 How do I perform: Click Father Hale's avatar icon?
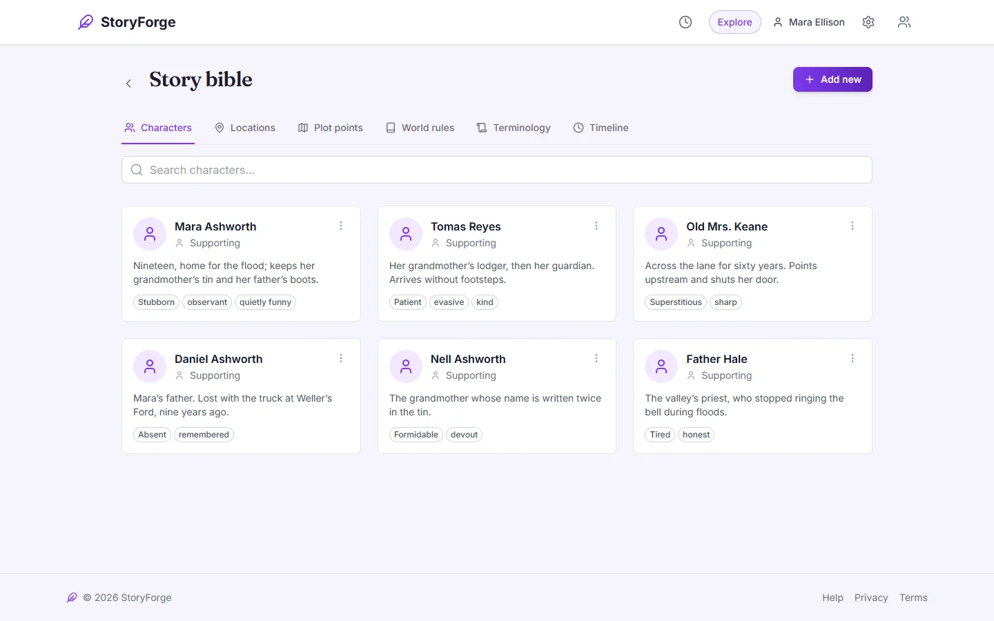[661, 367]
